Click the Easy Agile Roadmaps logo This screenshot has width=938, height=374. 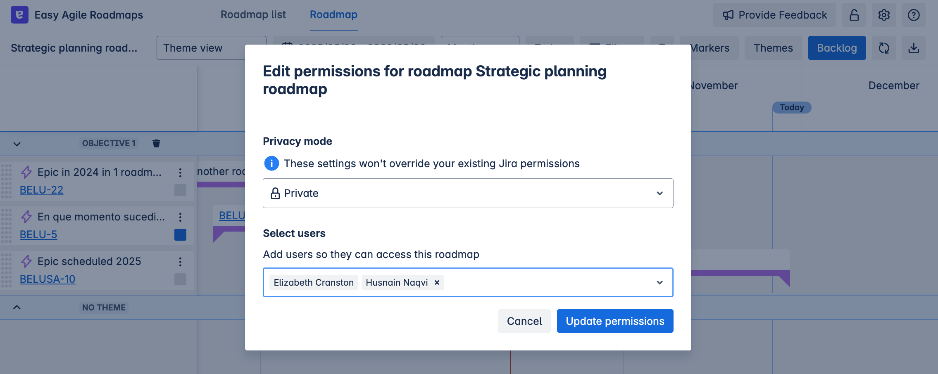[19, 15]
